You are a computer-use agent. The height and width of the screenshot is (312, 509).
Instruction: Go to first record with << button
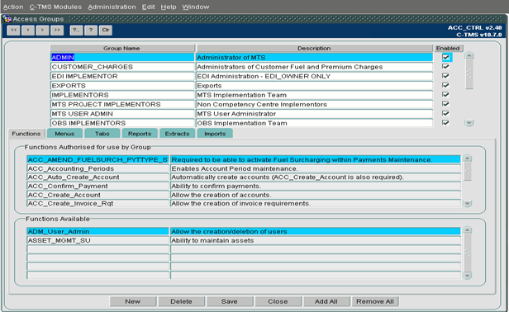[x=13, y=31]
